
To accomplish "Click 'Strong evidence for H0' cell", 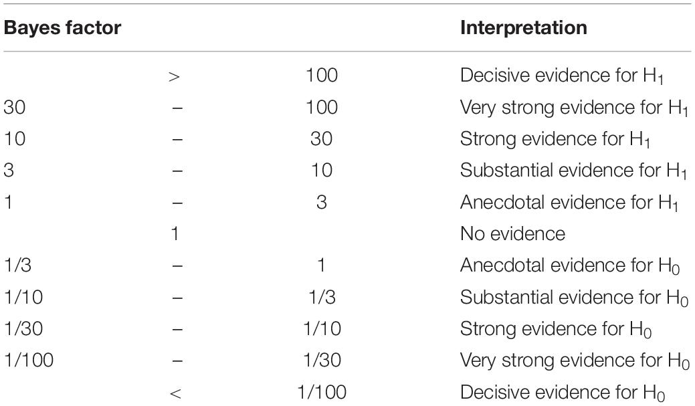I will point(556,329).
